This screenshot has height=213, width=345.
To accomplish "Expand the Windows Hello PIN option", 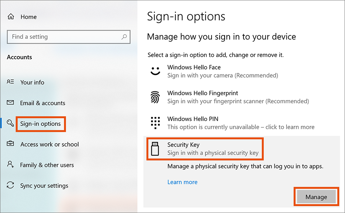I will (x=240, y=123).
